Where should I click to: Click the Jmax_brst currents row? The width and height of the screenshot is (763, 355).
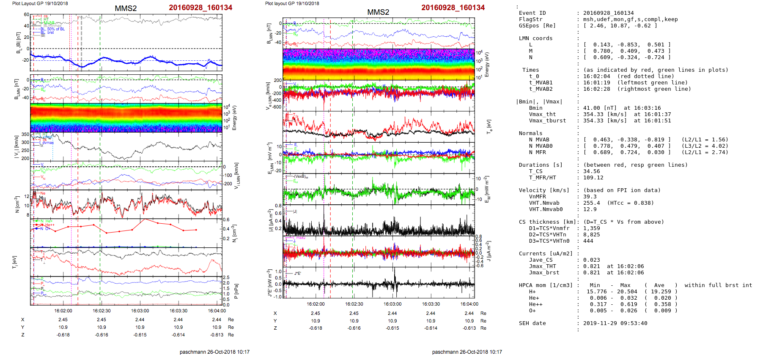[x=544, y=273]
